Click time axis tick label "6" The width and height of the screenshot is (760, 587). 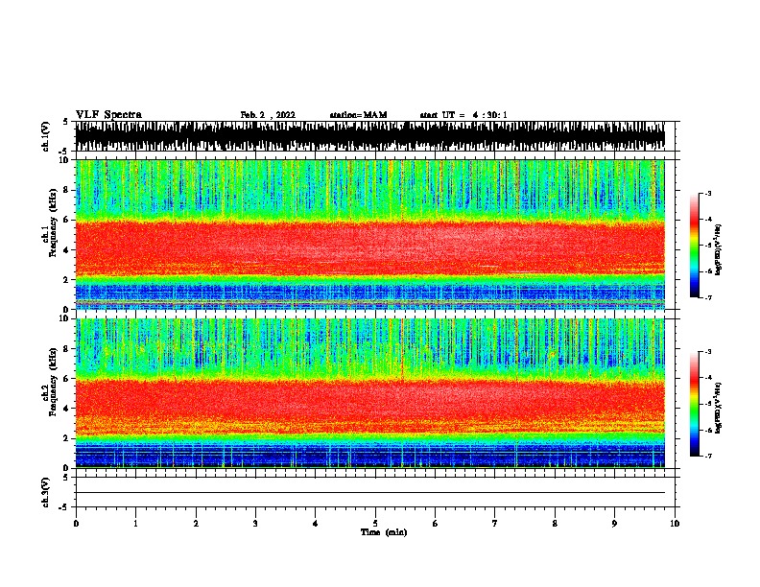coord(436,524)
